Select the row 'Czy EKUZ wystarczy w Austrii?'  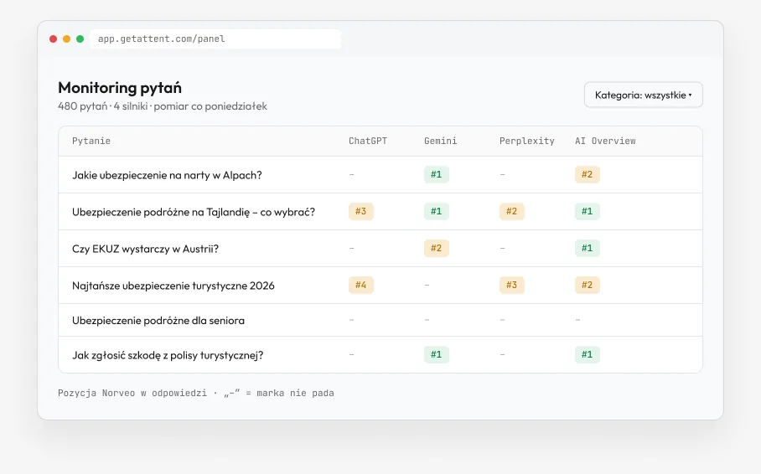click(x=380, y=249)
